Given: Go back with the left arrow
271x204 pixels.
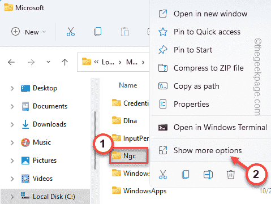Looking at the screenshot, I should click(x=11, y=62).
